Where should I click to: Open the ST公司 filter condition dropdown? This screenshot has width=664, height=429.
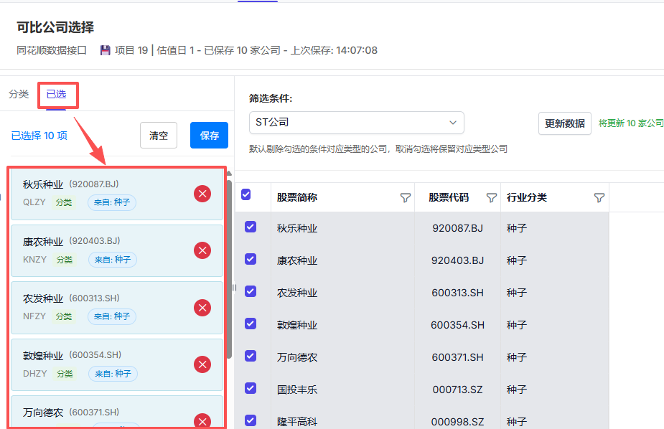coord(357,123)
